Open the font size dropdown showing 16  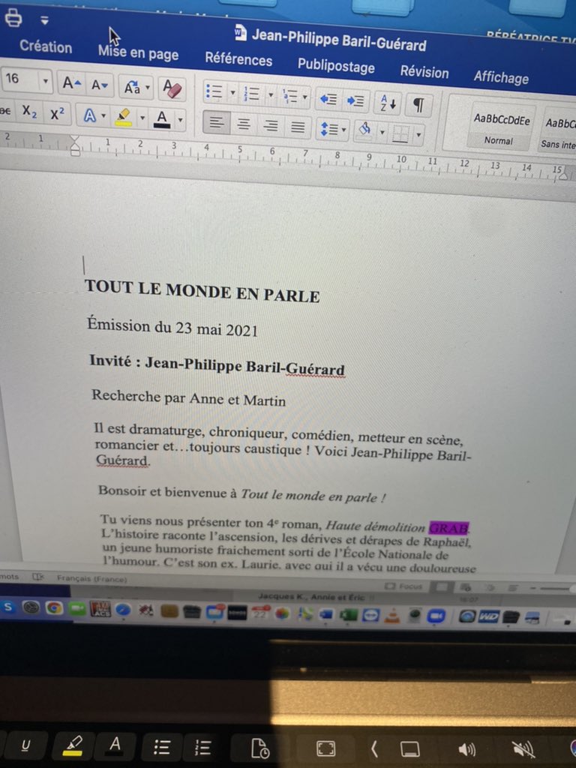tap(45, 80)
